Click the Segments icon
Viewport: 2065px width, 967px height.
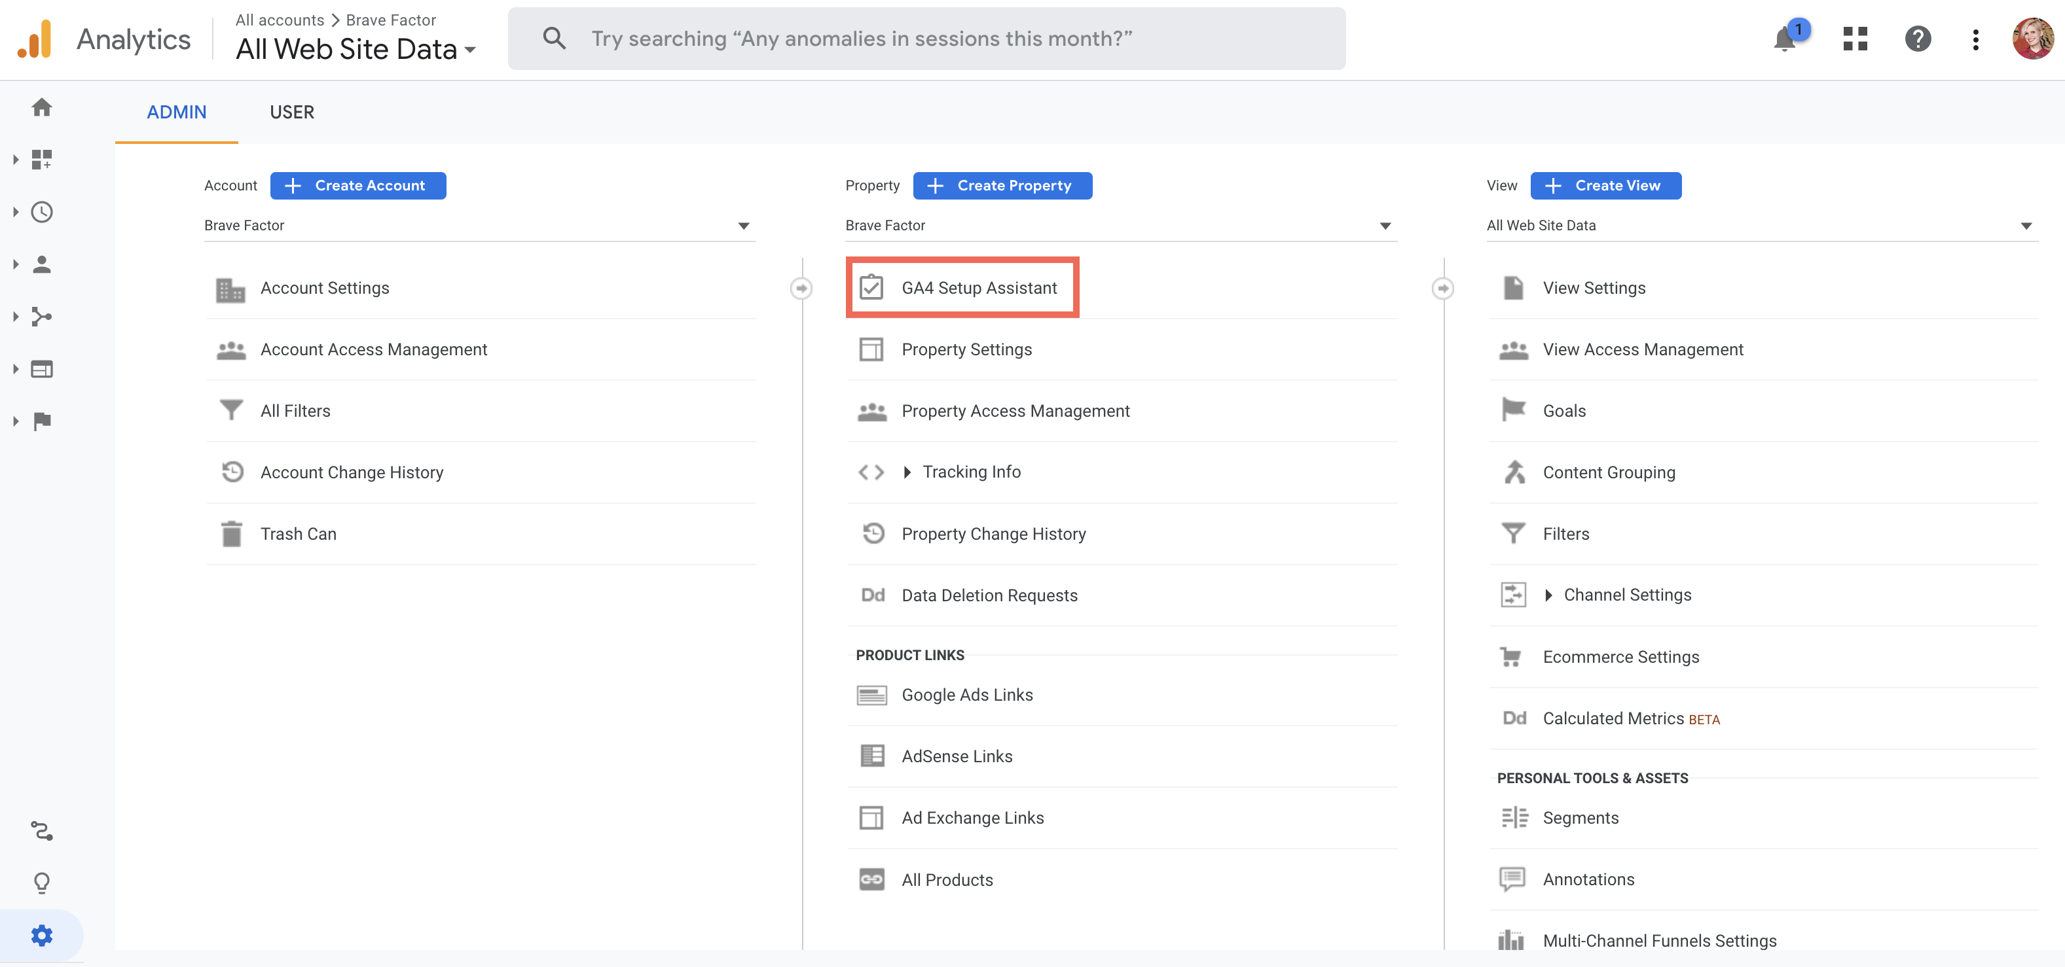click(x=1514, y=817)
